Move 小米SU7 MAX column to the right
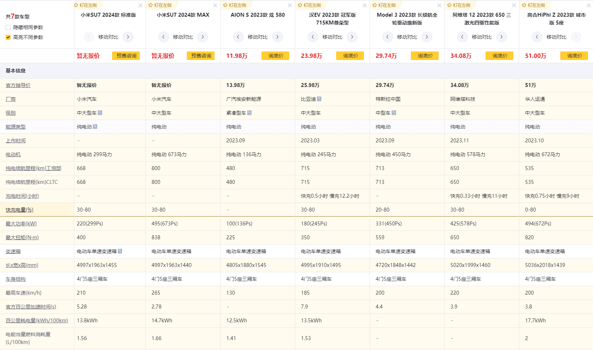 pos(203,37)
